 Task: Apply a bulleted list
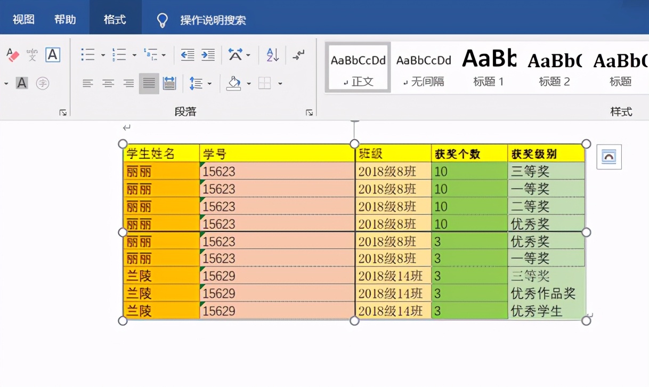coord(88,54)
